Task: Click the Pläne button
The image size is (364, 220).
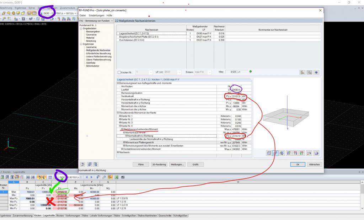Action: (141, 164)
